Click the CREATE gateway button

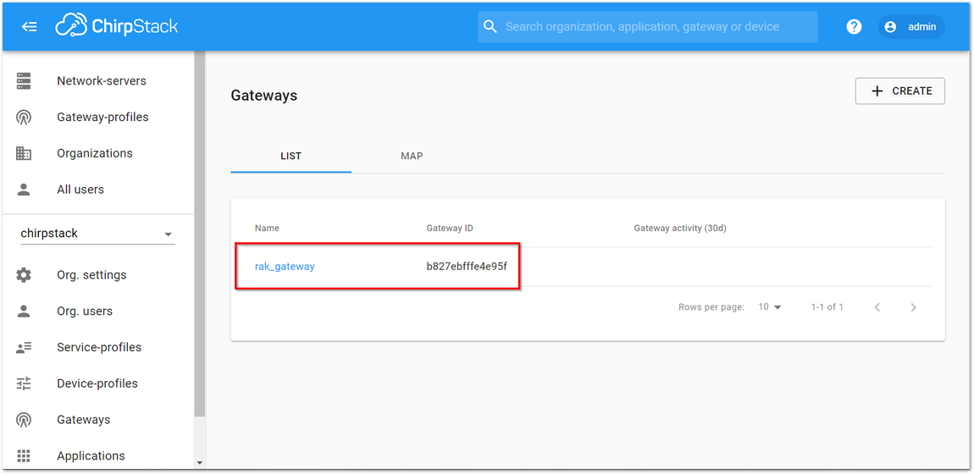pyautogui.click(x=900, y=91)
